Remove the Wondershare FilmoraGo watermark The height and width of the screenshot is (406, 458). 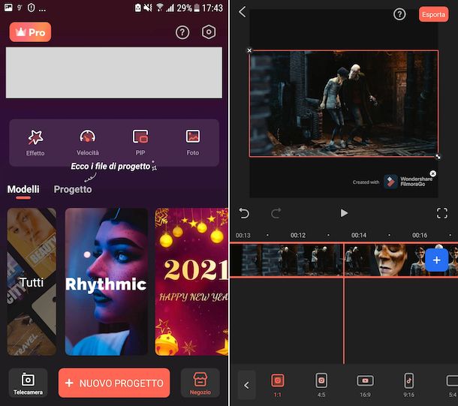coord(433,173)
